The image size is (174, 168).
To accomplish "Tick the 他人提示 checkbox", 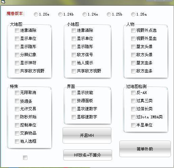I will click(x=74, y=63).
